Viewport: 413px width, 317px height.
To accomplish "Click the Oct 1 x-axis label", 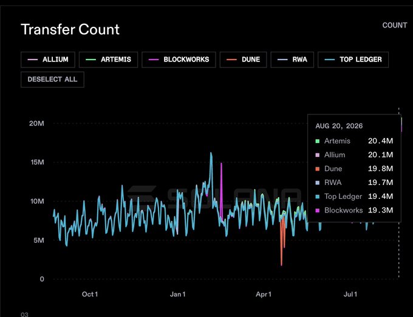I will tap(90, 294).
